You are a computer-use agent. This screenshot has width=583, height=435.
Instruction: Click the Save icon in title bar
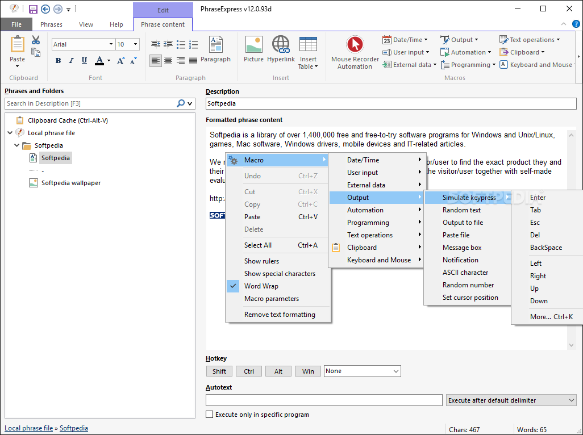[x=33, y=9]
